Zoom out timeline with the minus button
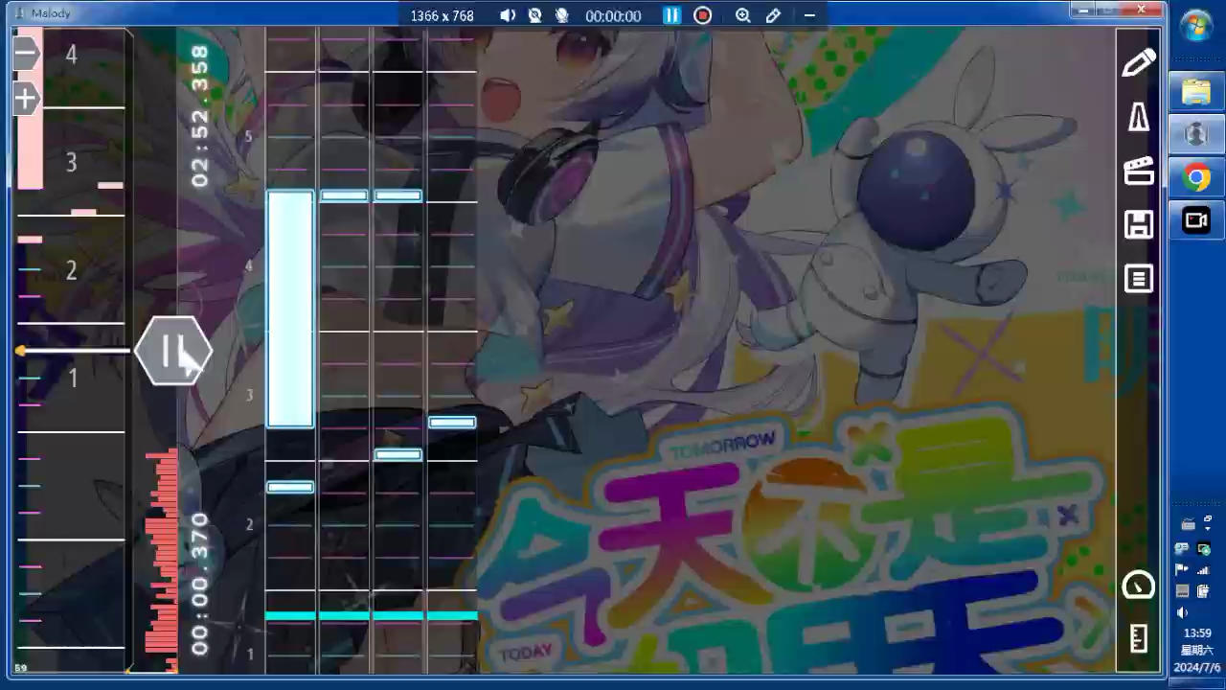This screenshot has width=1226, height=690. tap(26, 53)
